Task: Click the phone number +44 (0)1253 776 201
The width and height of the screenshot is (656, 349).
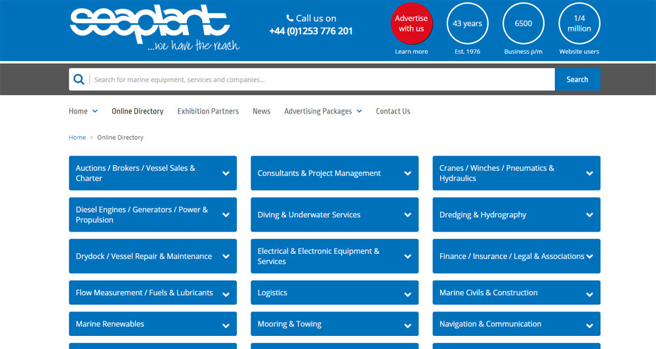Action: coord(311,31)
